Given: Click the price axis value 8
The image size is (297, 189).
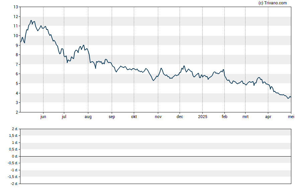Looking at the screenshot, I should point(17,55).
